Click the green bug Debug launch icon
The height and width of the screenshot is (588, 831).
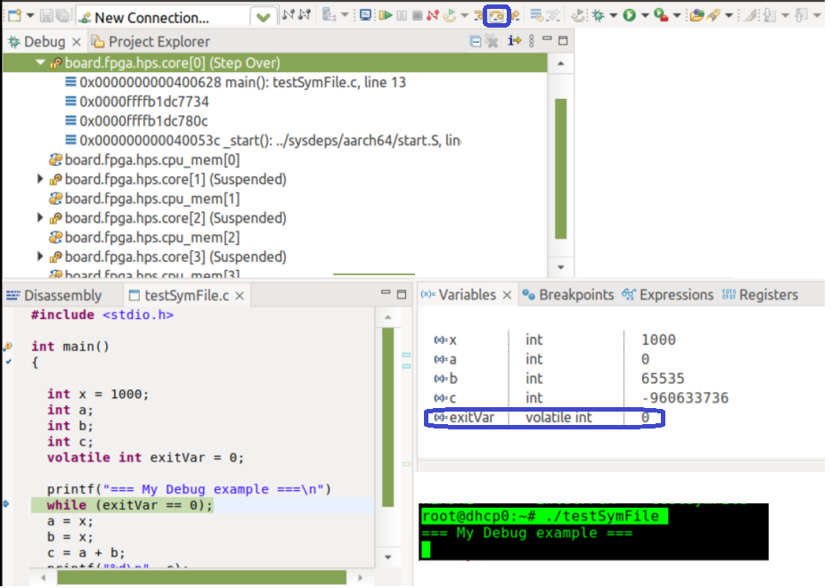pos(599,15)
